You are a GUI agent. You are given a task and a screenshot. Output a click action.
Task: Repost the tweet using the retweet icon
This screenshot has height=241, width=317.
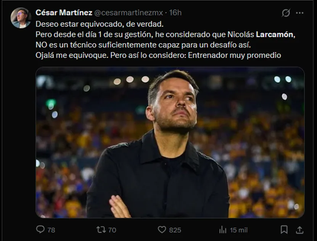coord(101,230)
